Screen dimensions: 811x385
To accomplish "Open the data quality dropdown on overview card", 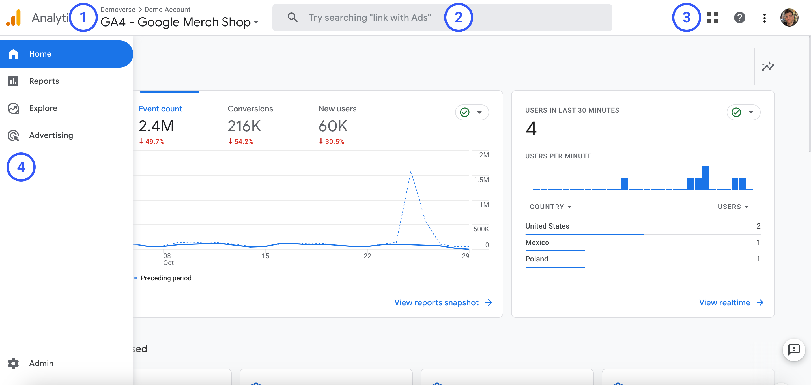I will pyautogui.click(x=472, y=112).
